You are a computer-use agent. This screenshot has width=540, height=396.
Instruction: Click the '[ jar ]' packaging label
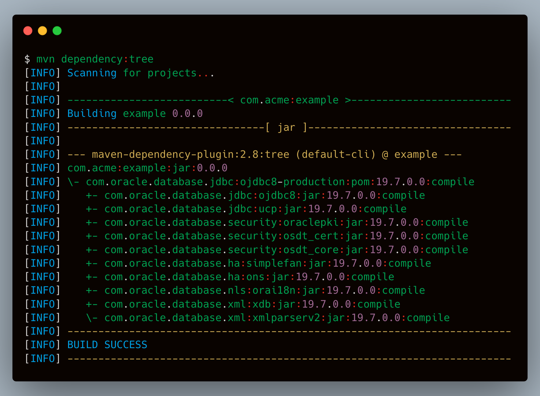(286, 127)
